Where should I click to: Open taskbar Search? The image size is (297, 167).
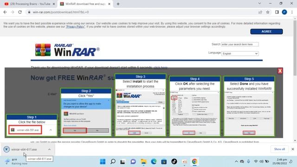(113, 161)
